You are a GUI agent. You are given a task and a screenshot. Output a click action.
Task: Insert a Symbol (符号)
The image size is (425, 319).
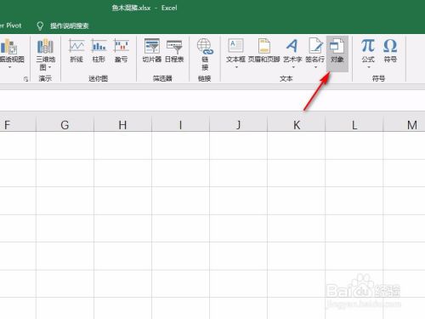click(390, 50)
